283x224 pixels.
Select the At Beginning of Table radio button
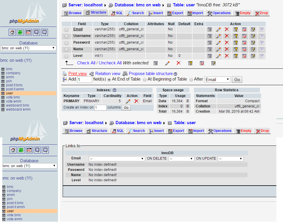pyautogui.click(x=145, y=79)
